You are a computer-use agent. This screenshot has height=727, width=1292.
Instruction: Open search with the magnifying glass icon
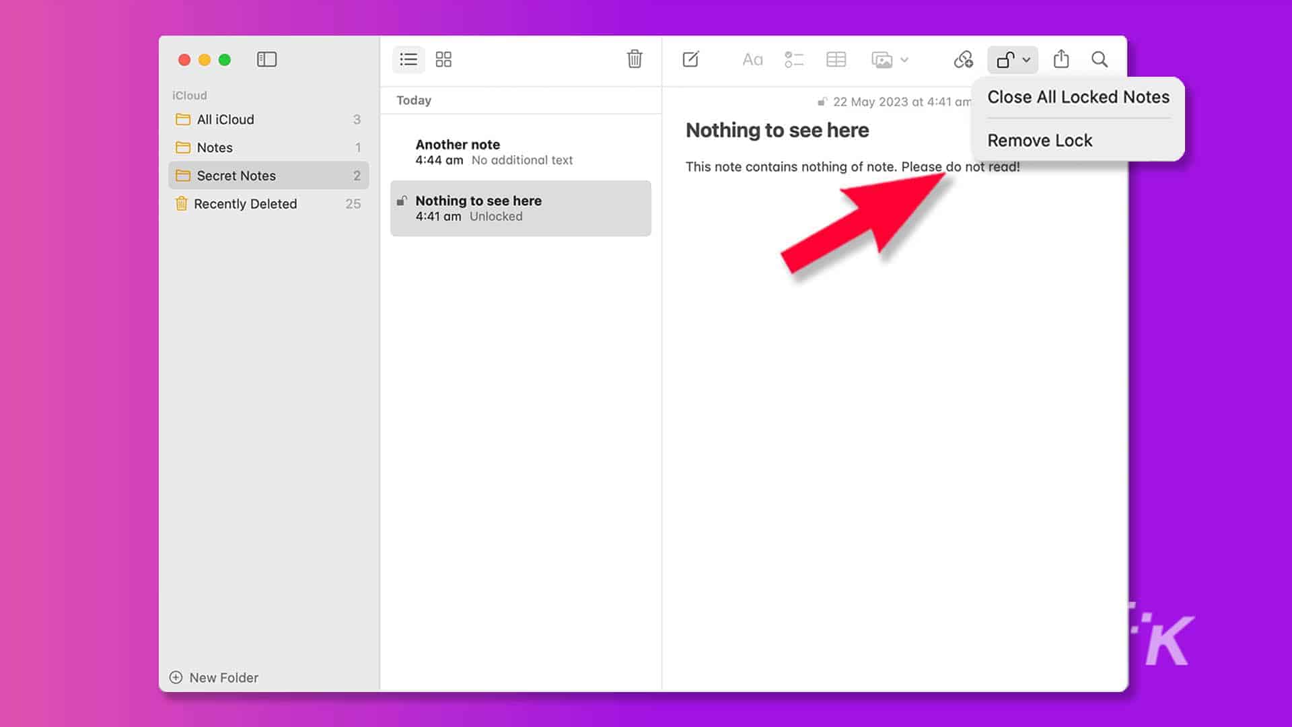point(1099,59)
